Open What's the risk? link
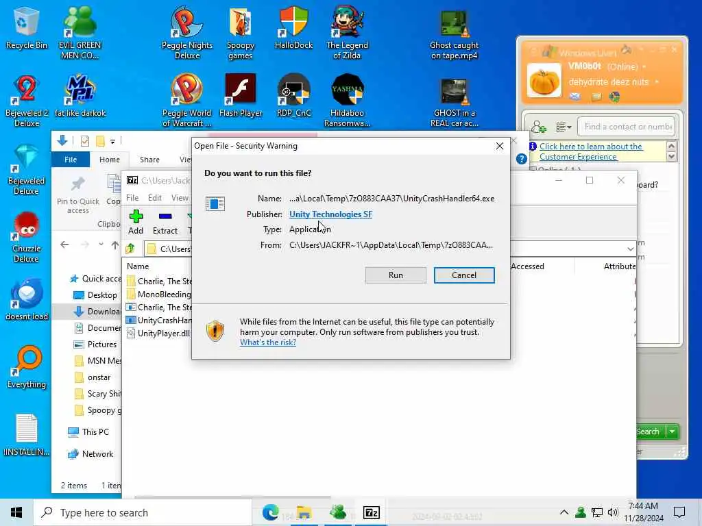 [x=268, y=342]
